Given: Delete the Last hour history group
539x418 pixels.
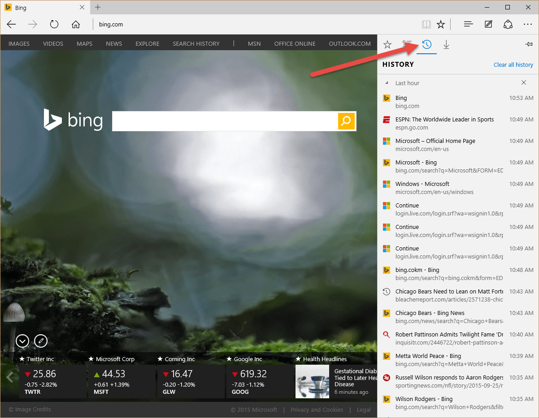Looking at the screenshot, I should (x=524, y=83).
